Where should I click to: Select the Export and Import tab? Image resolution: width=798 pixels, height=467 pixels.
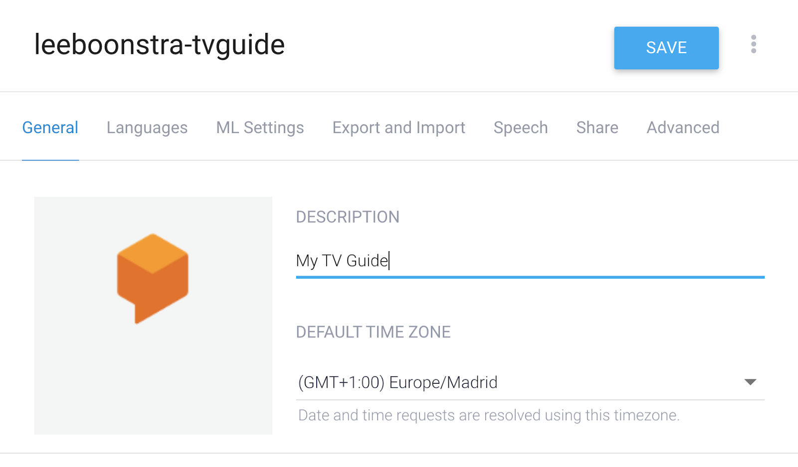pos(399,128)
